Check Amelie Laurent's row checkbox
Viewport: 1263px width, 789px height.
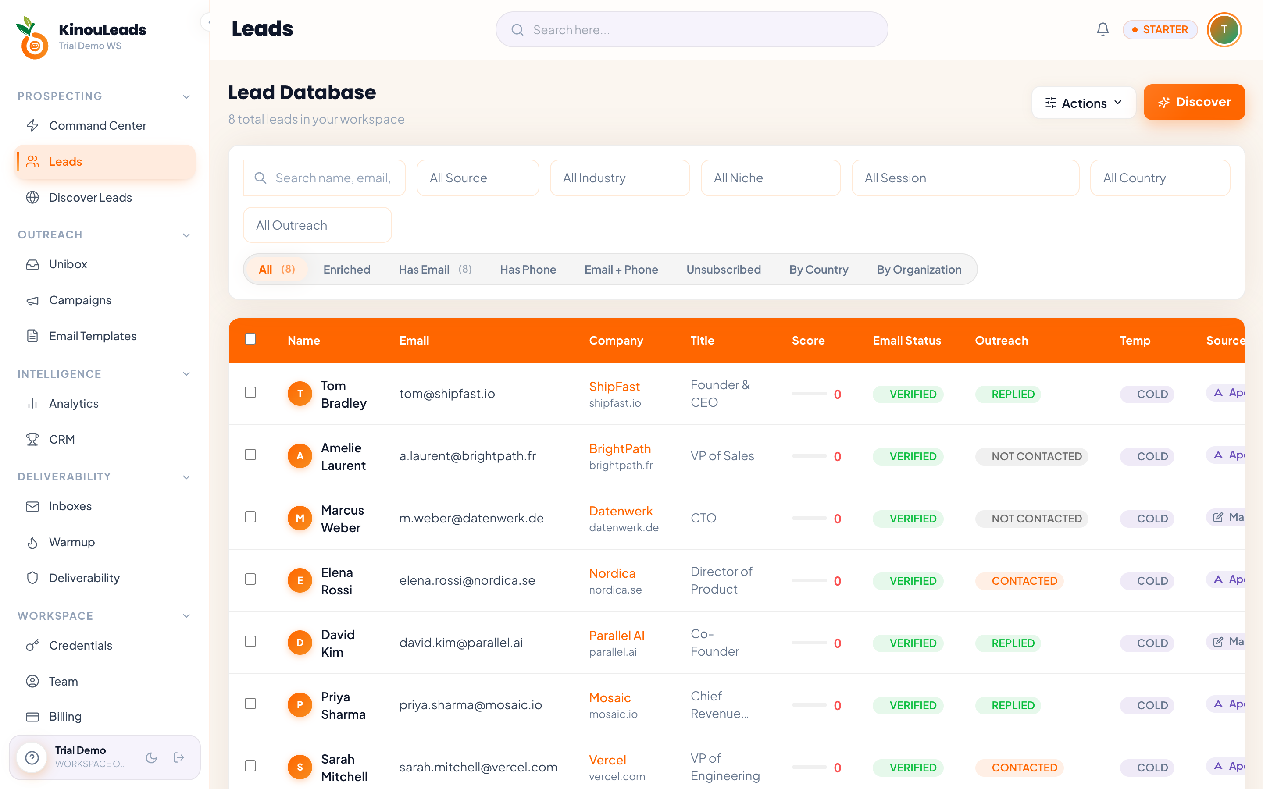[x=250, y=455]
